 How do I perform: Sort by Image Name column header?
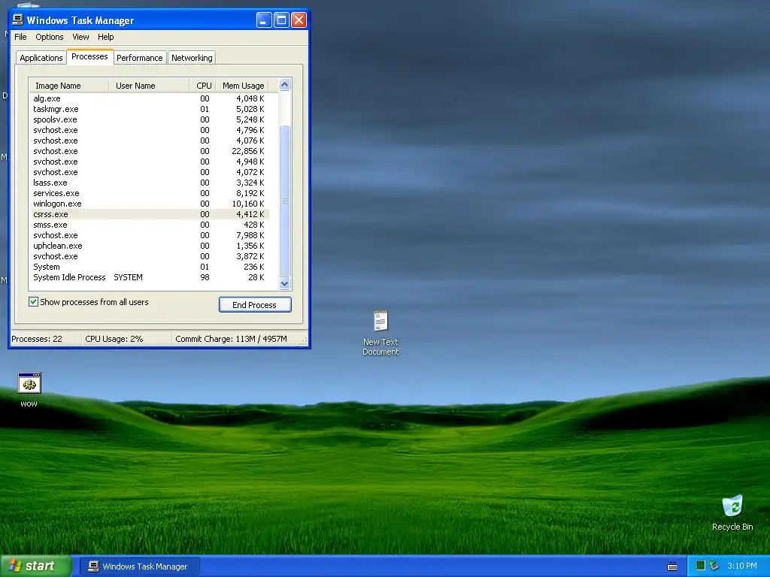(68, 86)
